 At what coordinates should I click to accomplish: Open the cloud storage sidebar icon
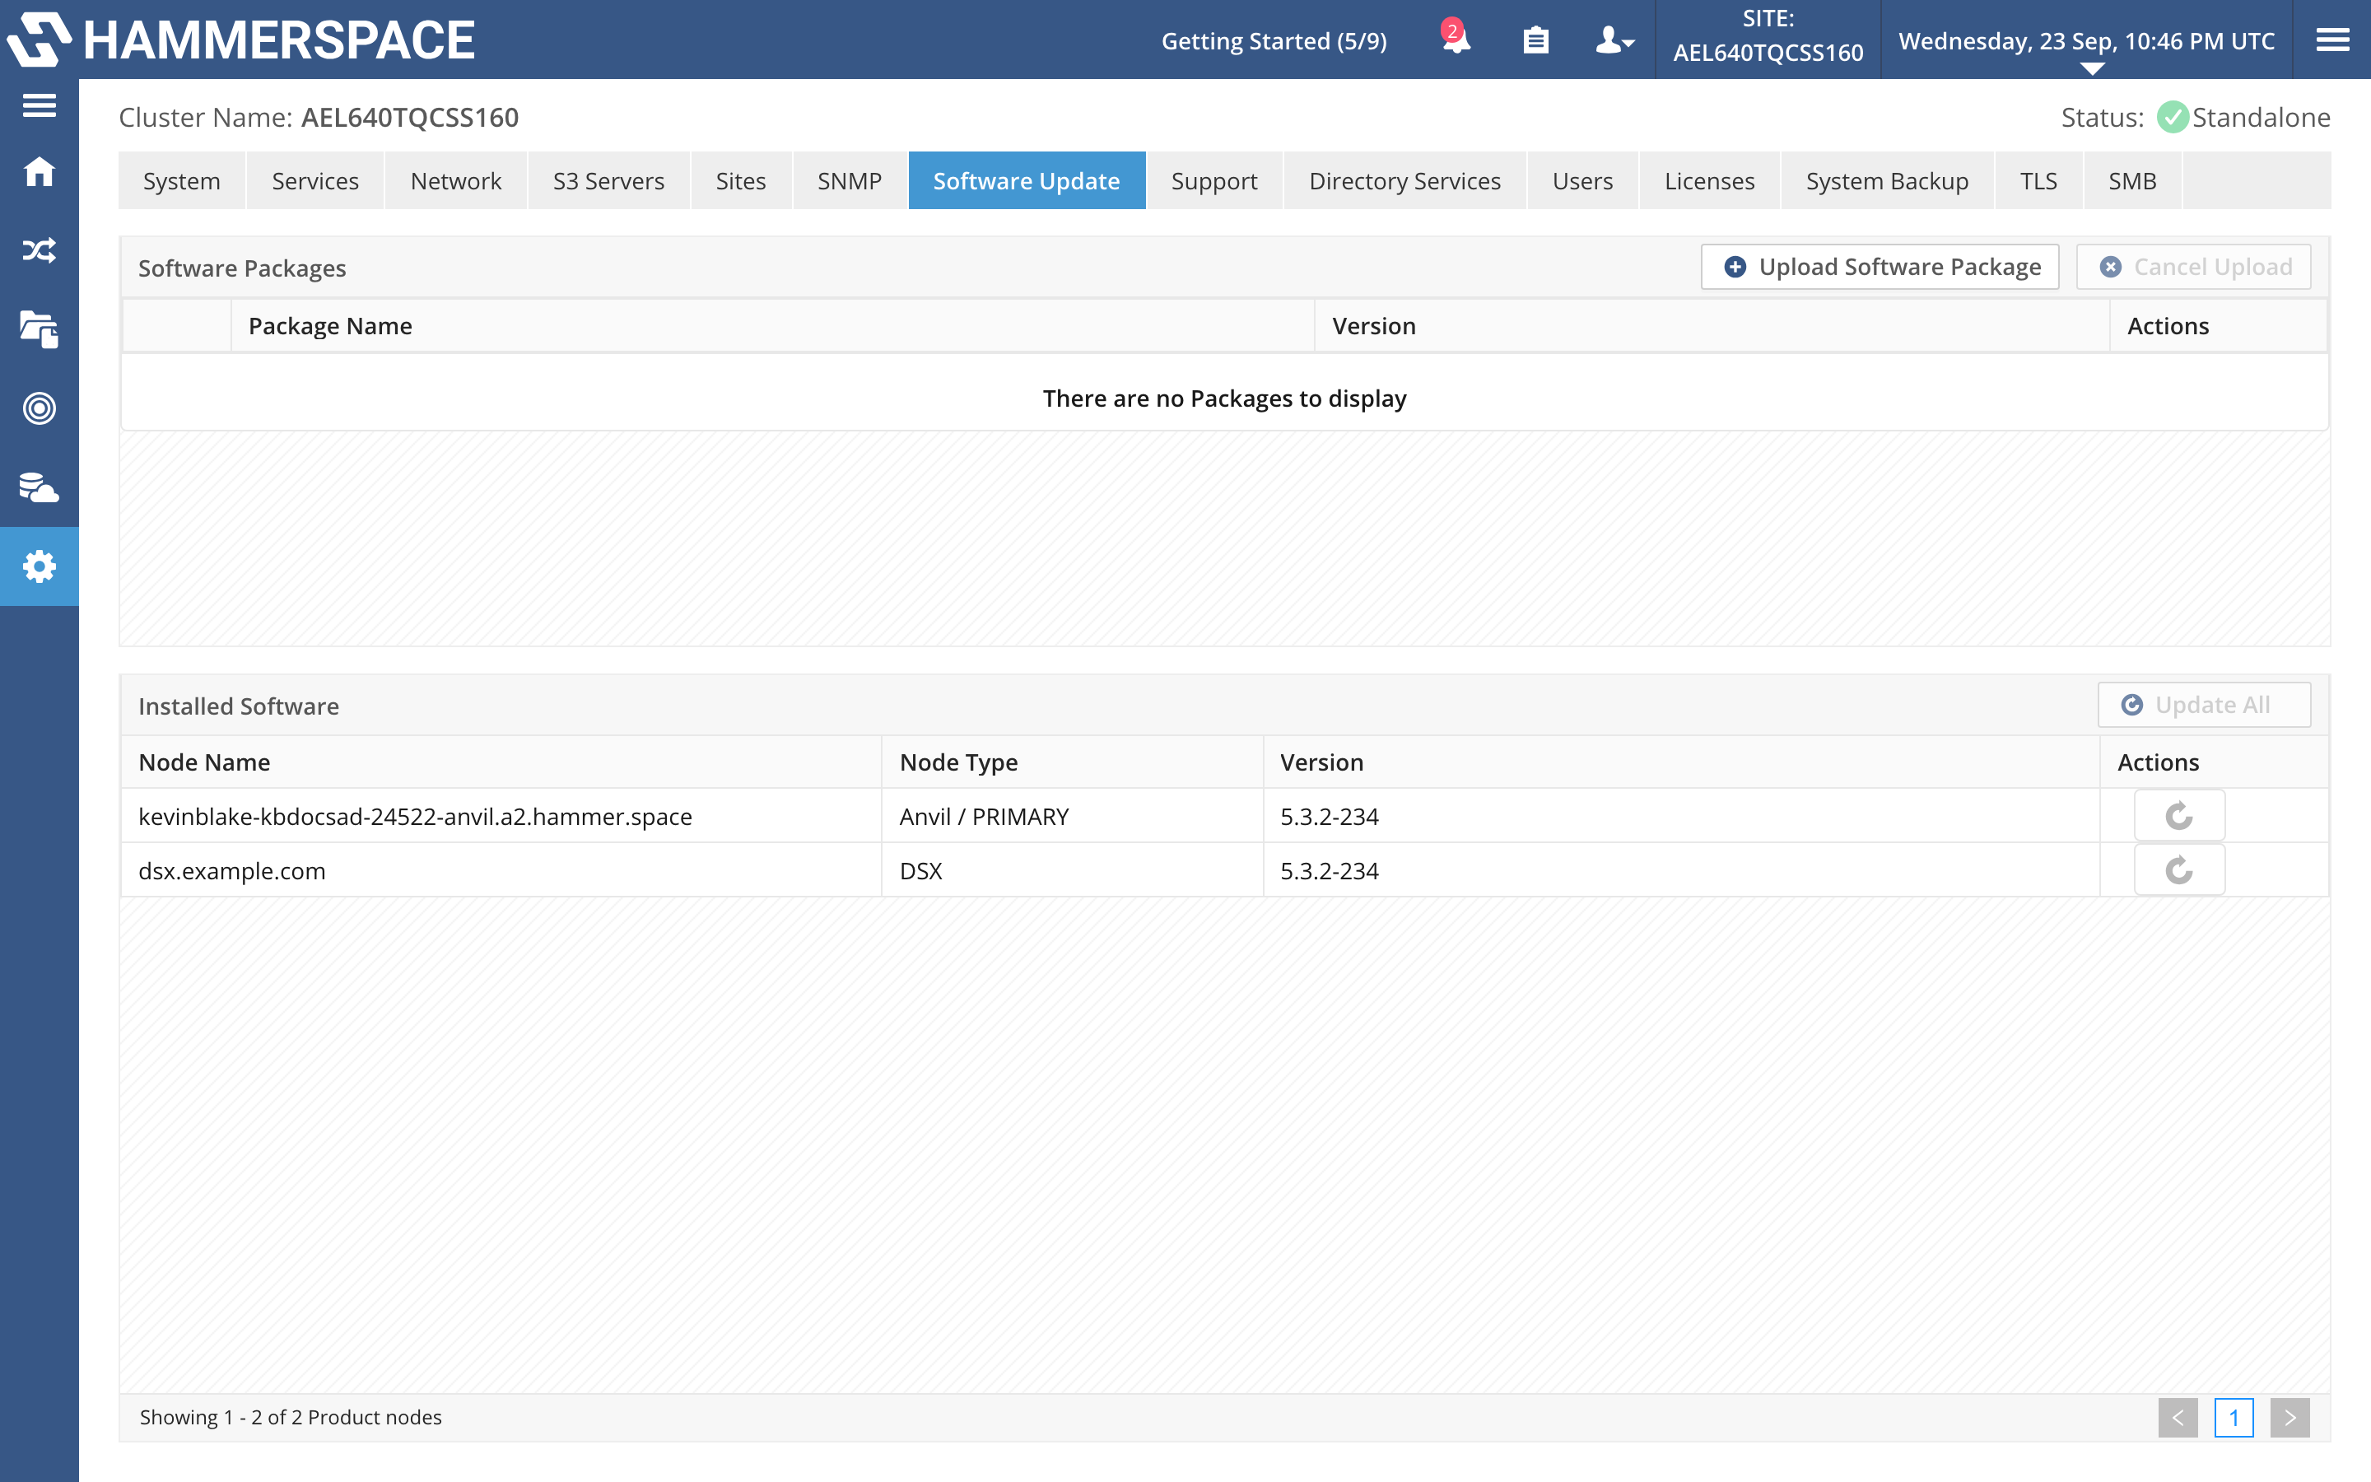(x=40, y=487)
